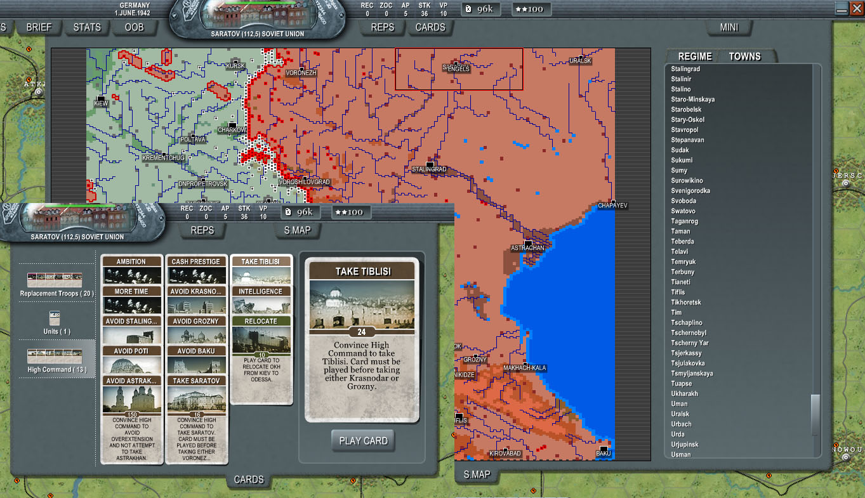Viewport: 865px width, 498px height.
Task: Click the PLAY CARD button
Action: click(363, 441)
